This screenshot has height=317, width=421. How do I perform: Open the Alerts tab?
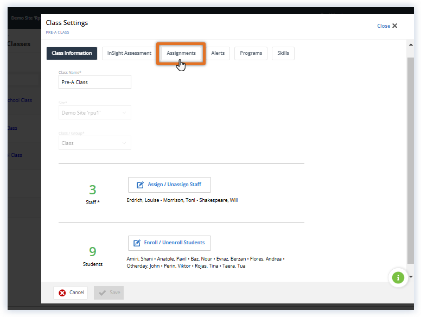tap(218, 53)
